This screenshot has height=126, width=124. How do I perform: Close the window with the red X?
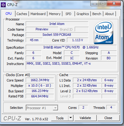[x=114, y=4]
